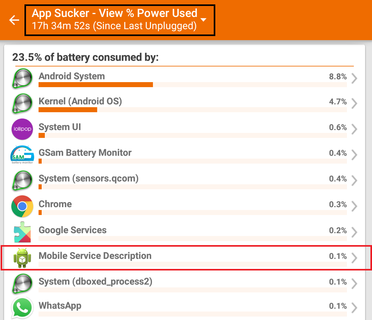Tap the Kernel (Android OS) icon
This screenshot has width=372, height=320.
point(22,104)
